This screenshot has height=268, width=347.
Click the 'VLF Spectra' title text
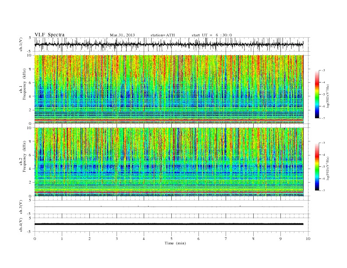50,35
